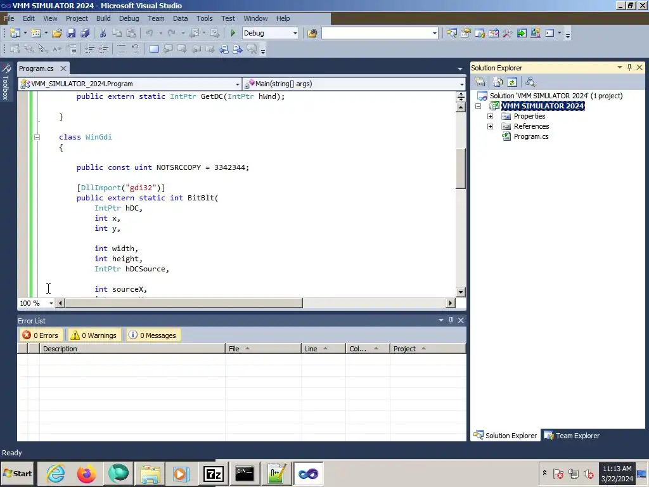
Task: Open the Debug configuration dropdown
Action: pyautogui.click(x=295, y=33)
